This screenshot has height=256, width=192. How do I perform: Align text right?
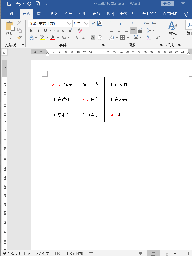(126, 30)
